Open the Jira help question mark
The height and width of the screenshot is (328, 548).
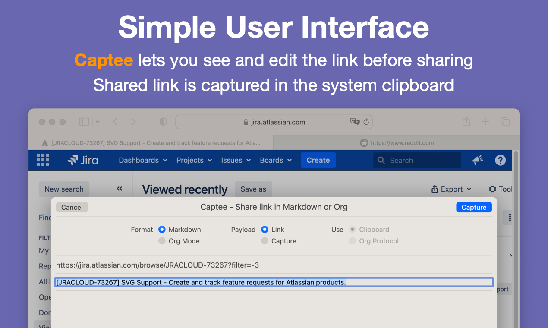click(x=500, y=160)
